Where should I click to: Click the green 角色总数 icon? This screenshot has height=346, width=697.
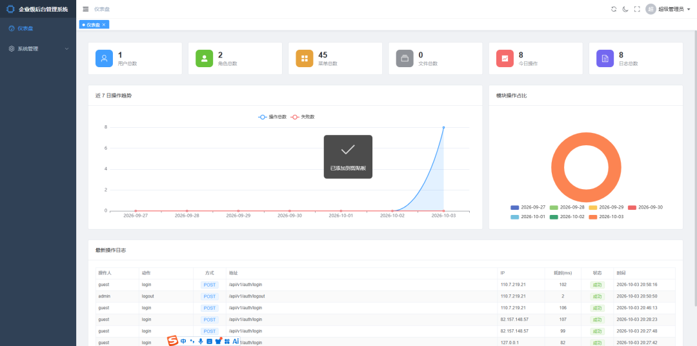click(205, 58)
